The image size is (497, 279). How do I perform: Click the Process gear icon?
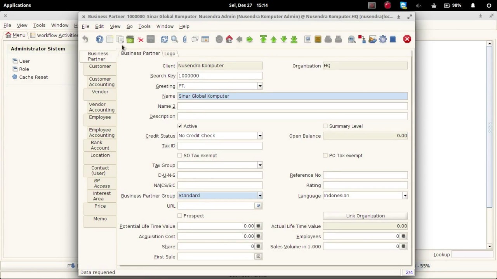(x=382, y=39)
